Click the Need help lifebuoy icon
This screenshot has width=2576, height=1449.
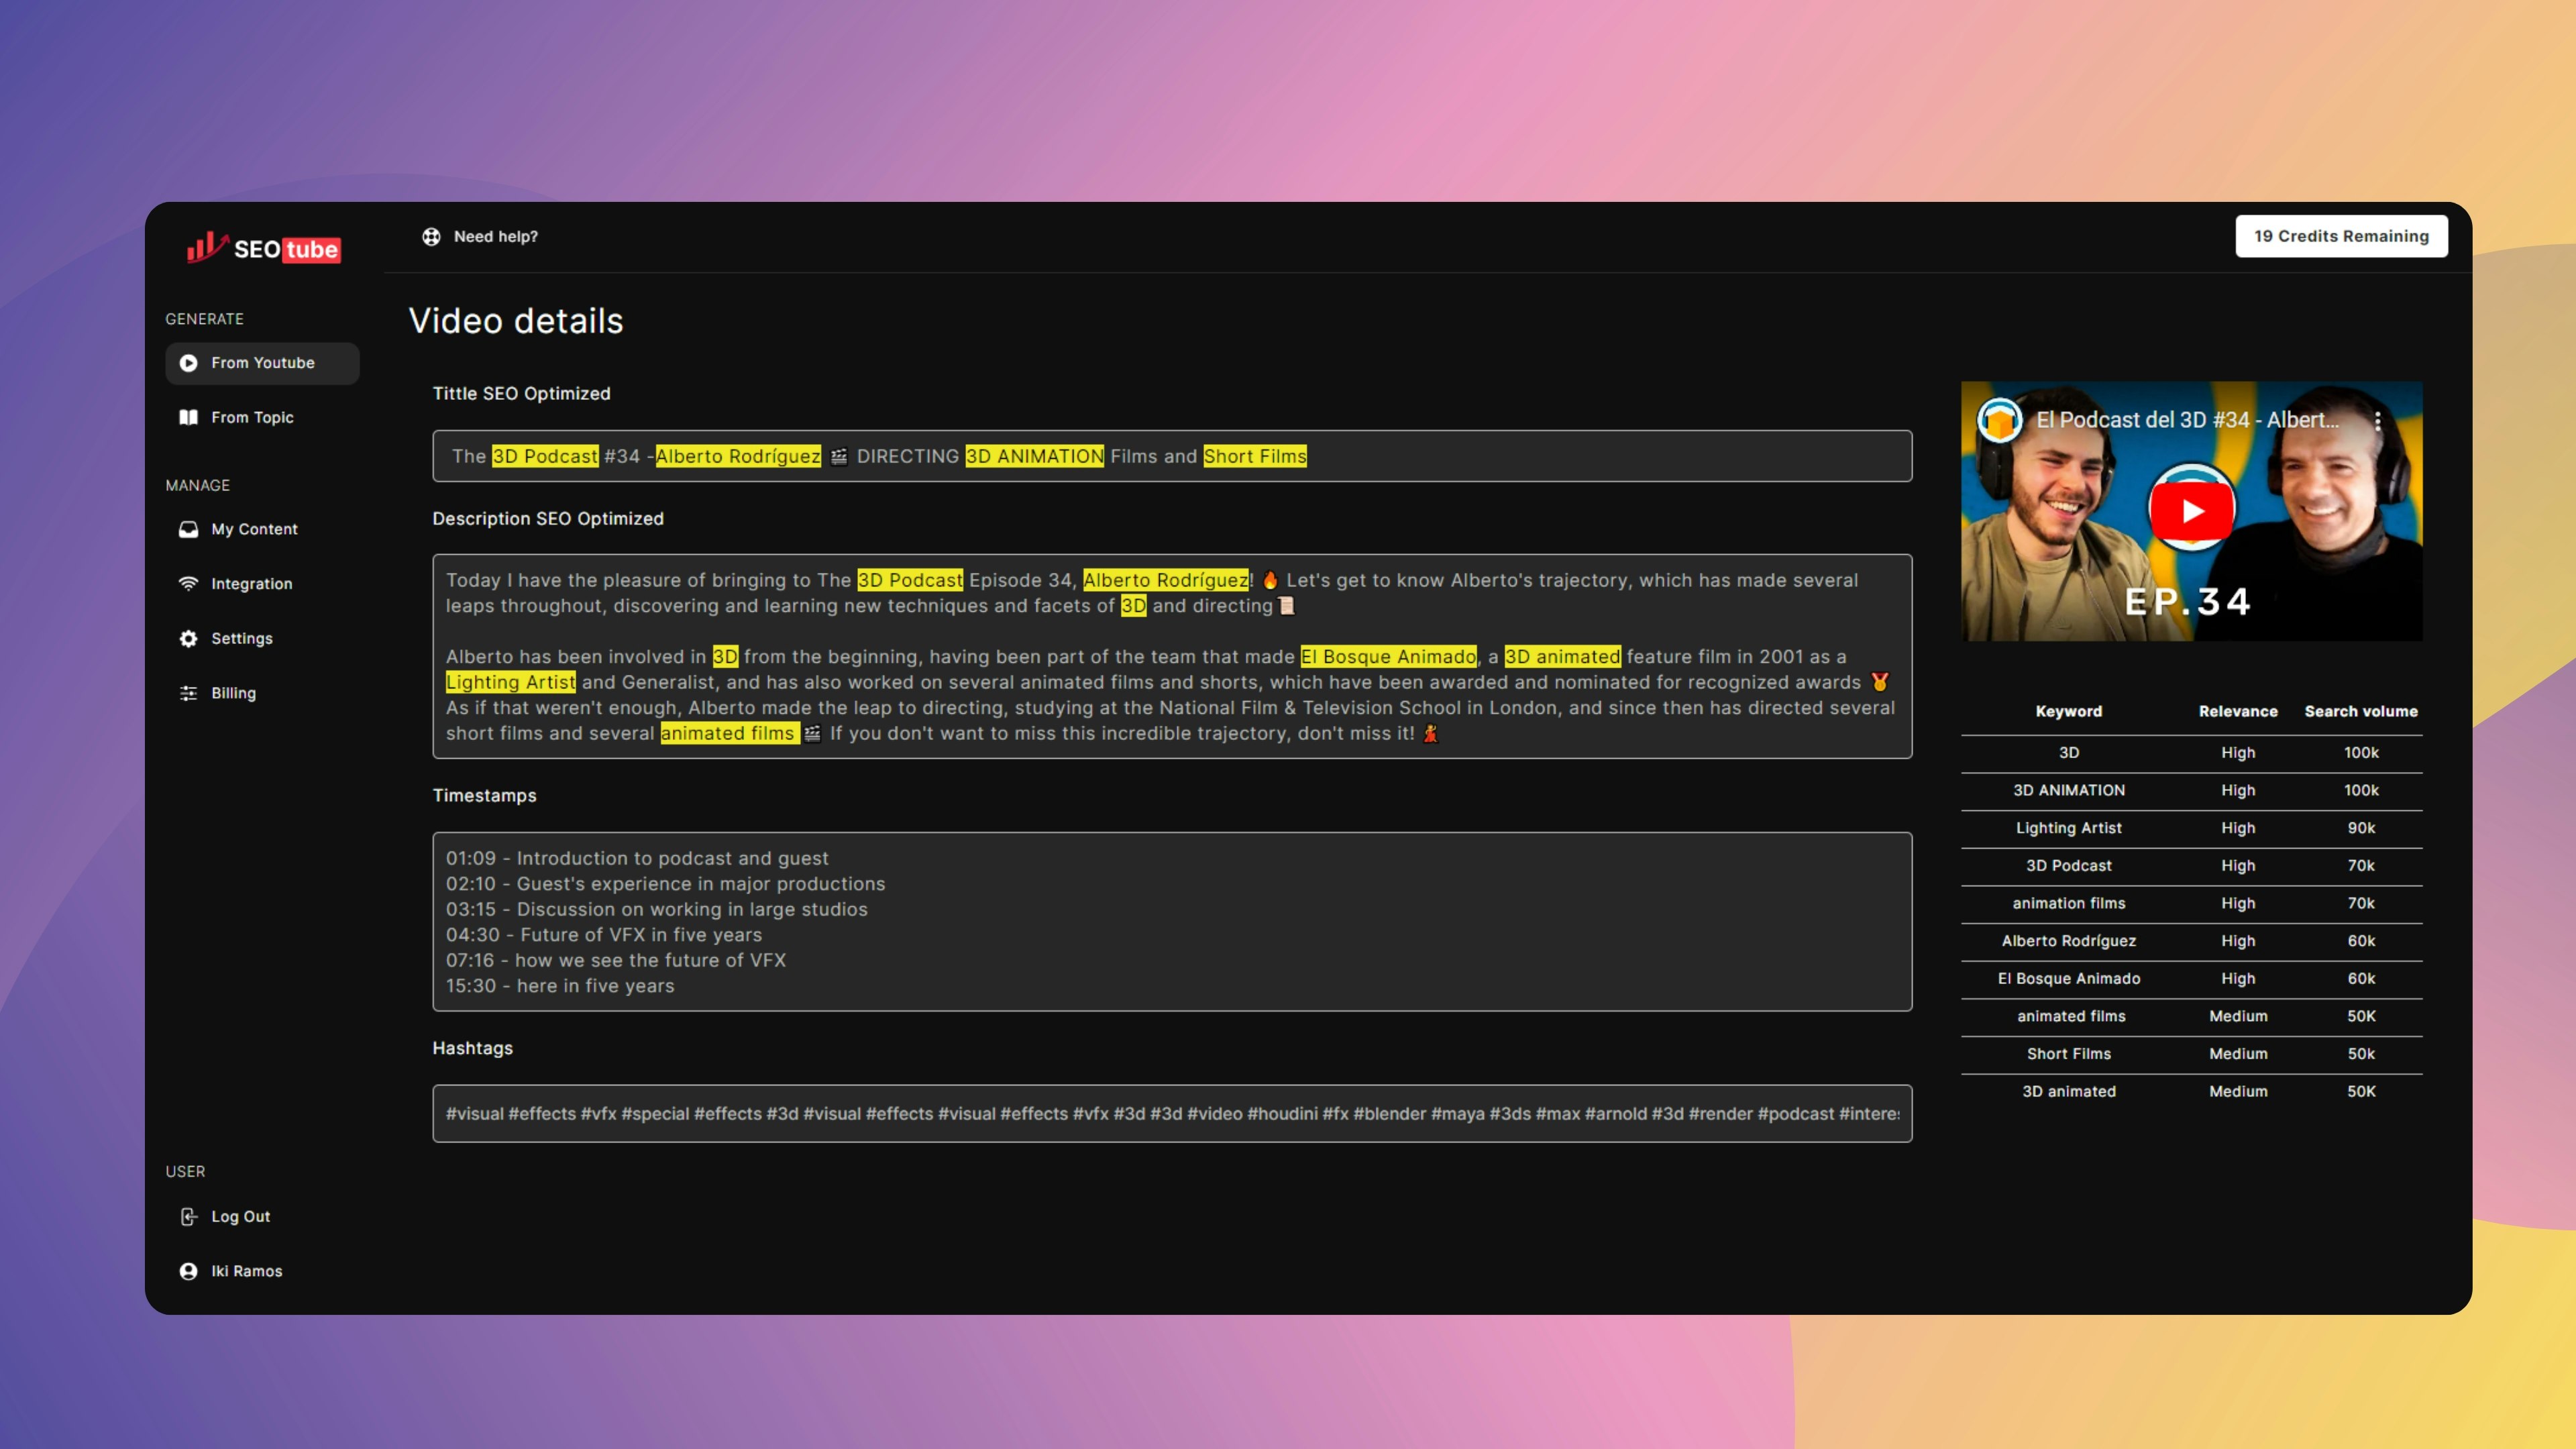click(431, 237)
